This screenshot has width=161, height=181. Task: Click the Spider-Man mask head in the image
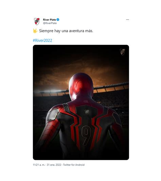pos(81,86)
